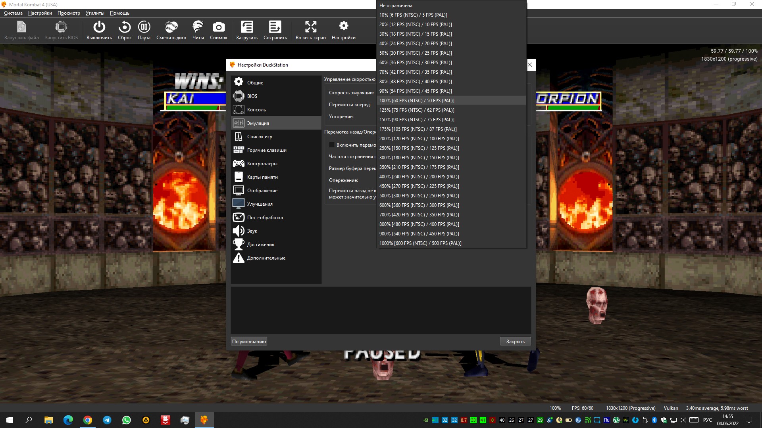Select the Эмуляция settings category
The image size is (762, 428).
pos(276,123)
